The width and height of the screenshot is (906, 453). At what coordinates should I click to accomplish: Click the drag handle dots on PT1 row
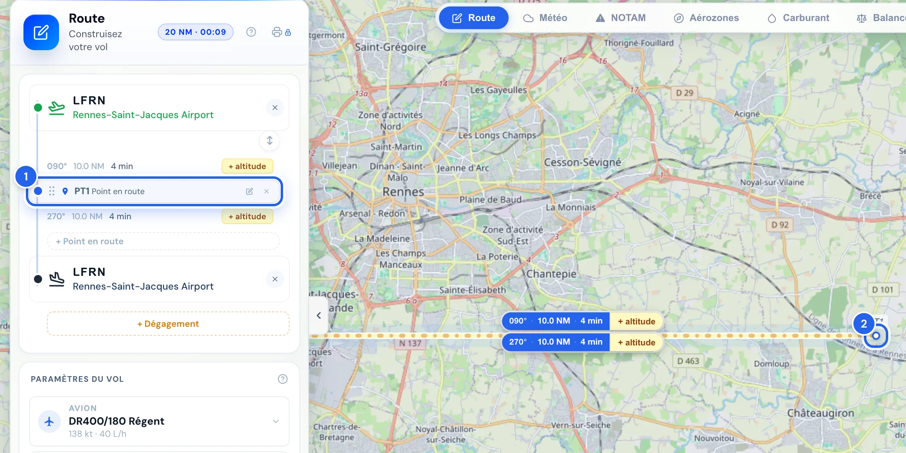(52, 191)
